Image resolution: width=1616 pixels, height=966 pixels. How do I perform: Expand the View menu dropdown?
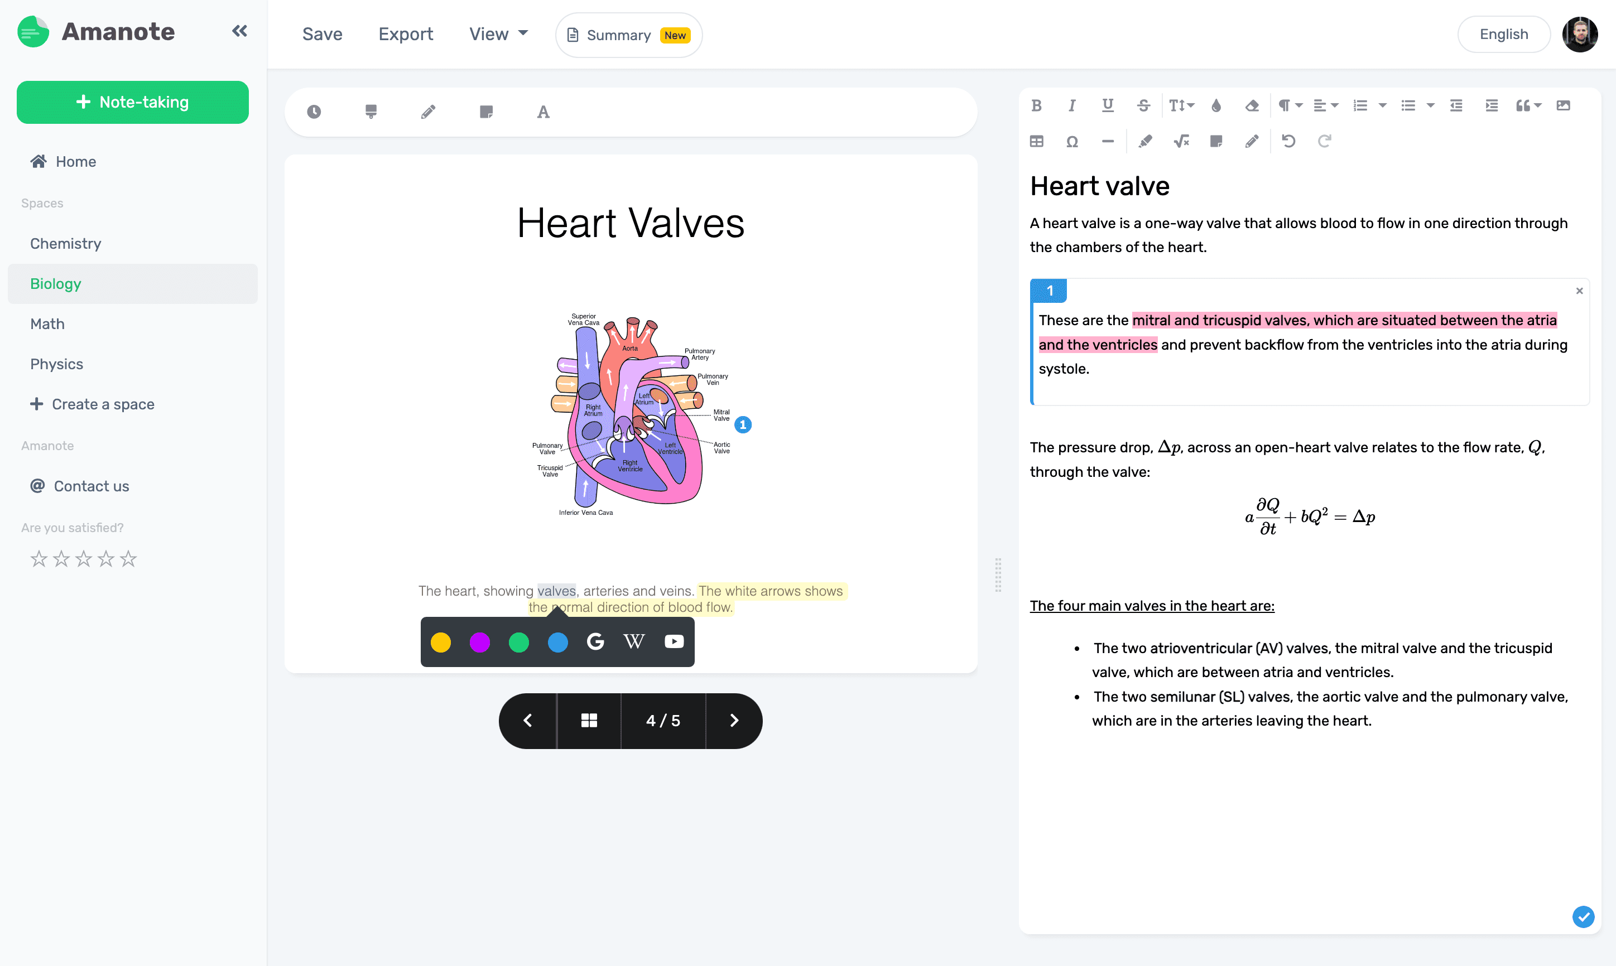click(497, 35)
